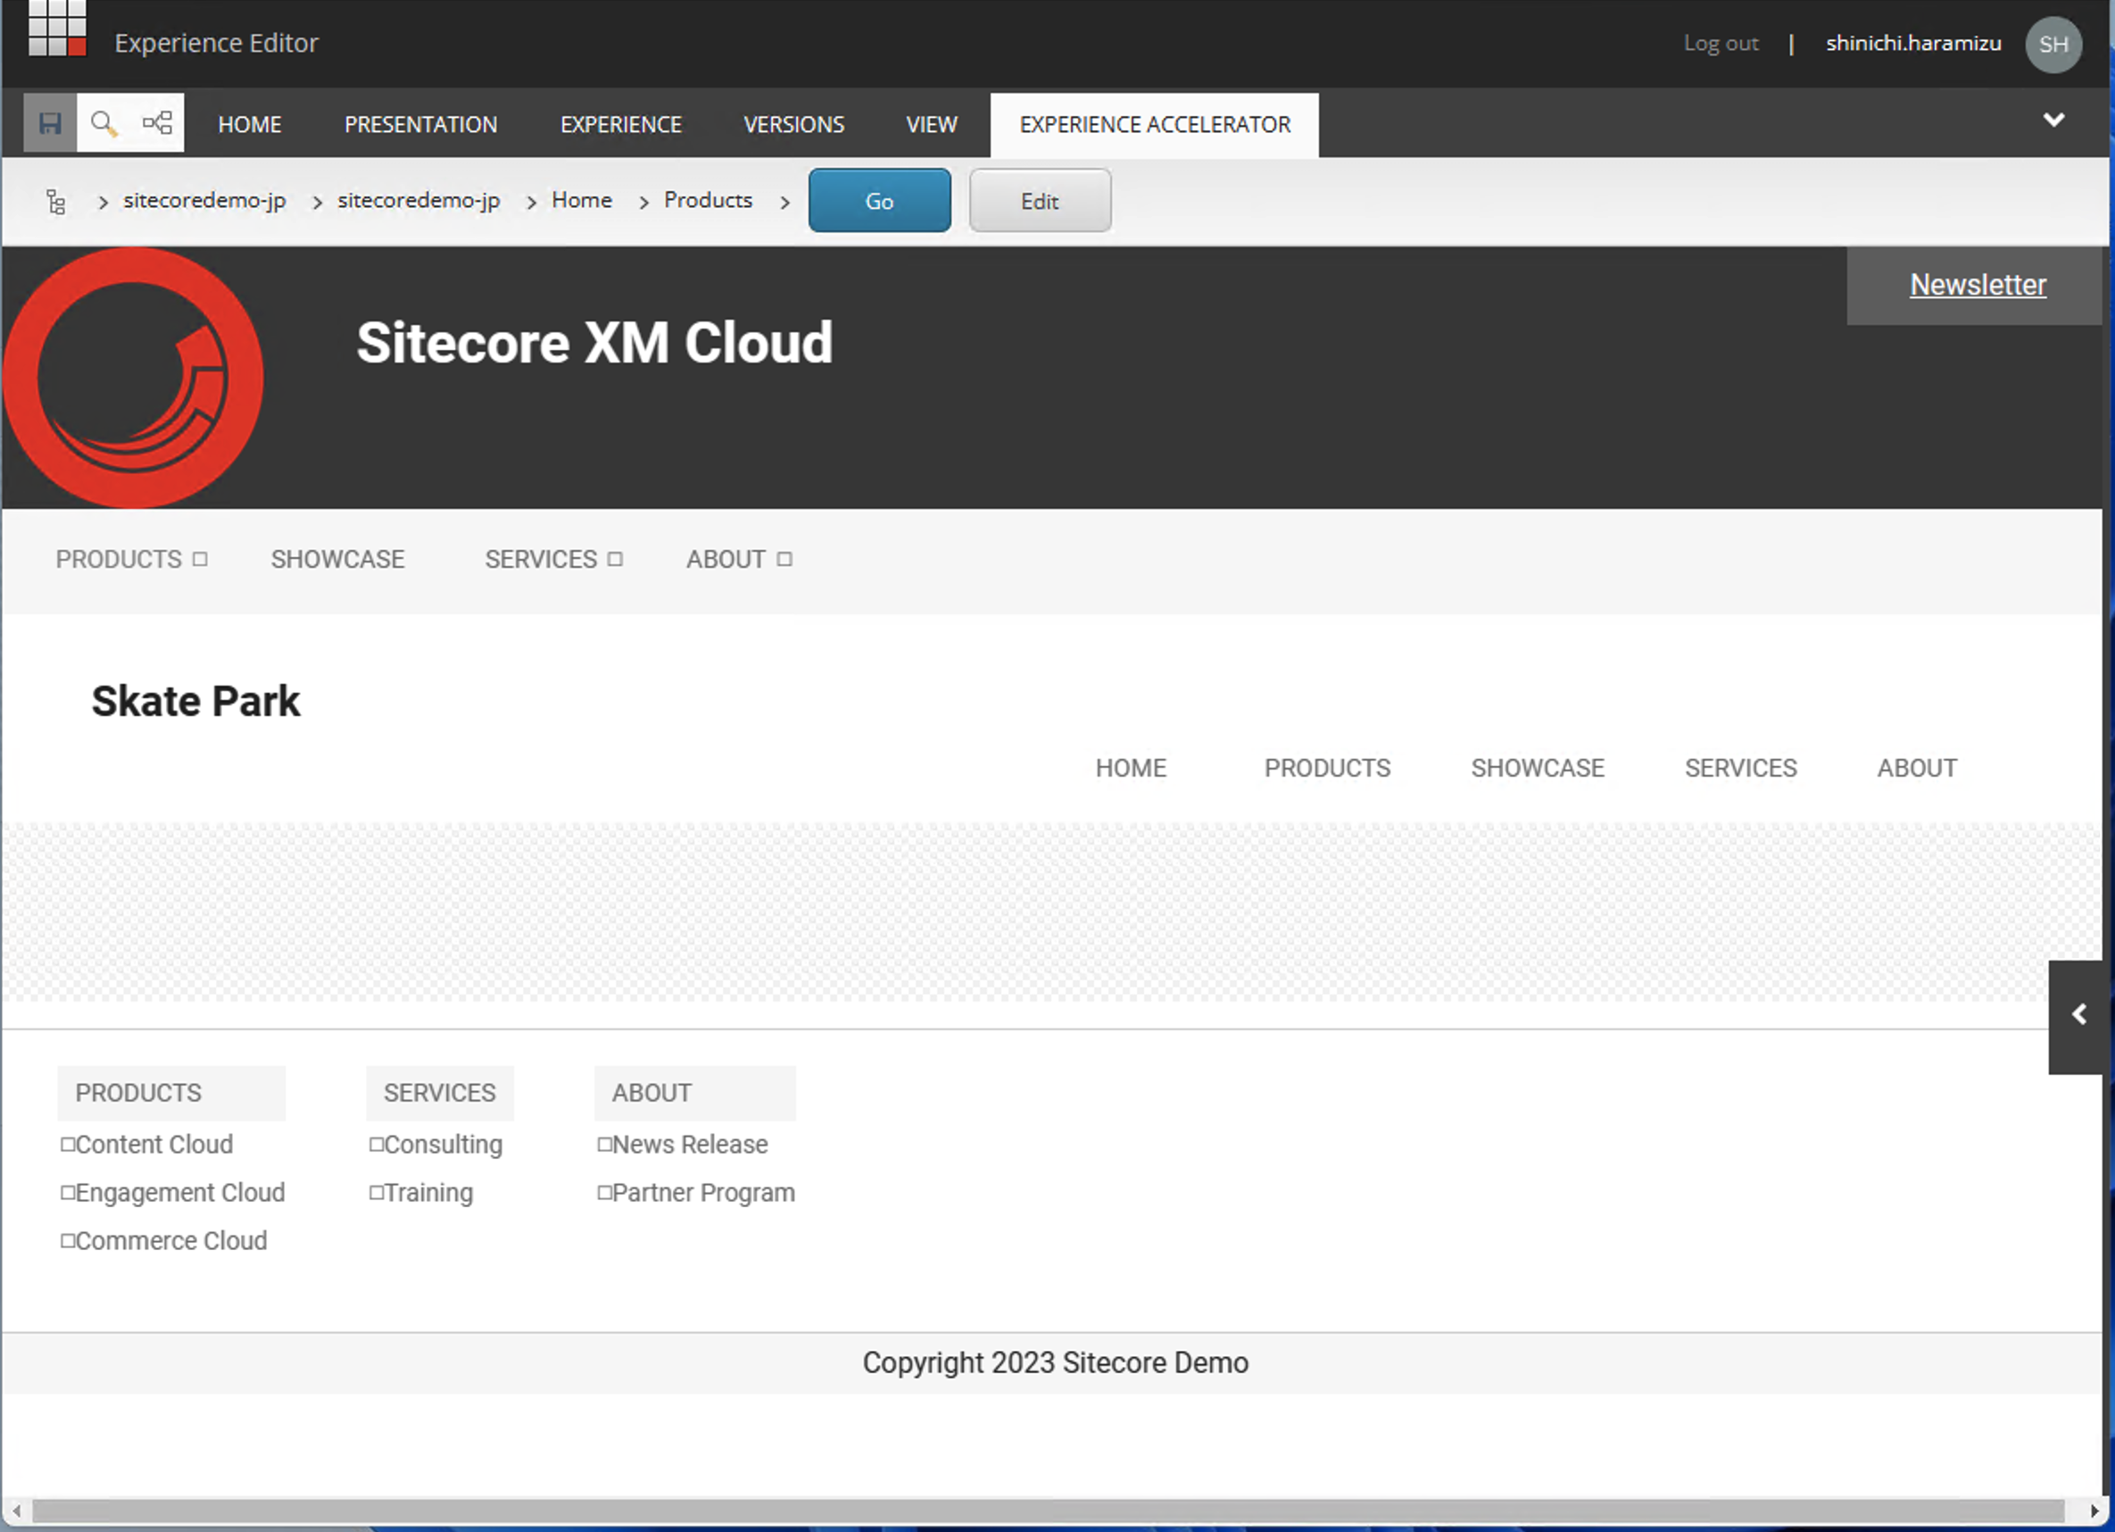Open Training footer link
Screen dimensions: 2115x1532
point(428,1194)
